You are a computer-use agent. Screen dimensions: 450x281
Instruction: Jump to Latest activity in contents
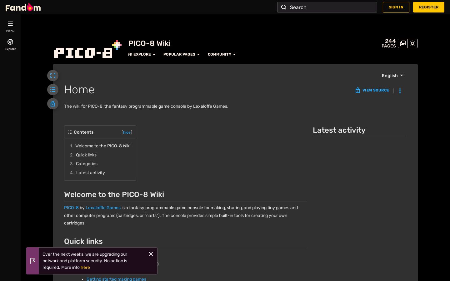[91, 173]
